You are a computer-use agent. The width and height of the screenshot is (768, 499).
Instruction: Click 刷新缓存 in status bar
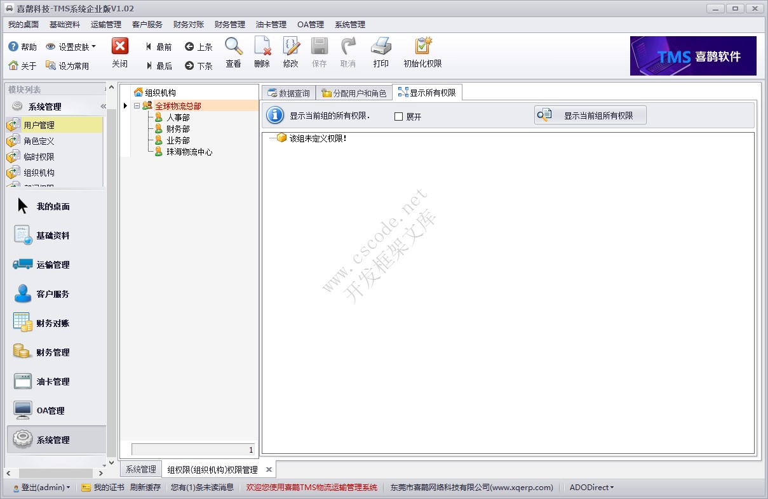pyautogui.click(x=145, y=488)
